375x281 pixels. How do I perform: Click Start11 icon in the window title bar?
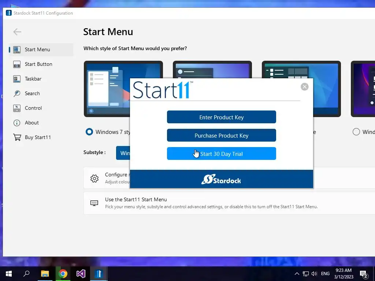coord(9,13)
